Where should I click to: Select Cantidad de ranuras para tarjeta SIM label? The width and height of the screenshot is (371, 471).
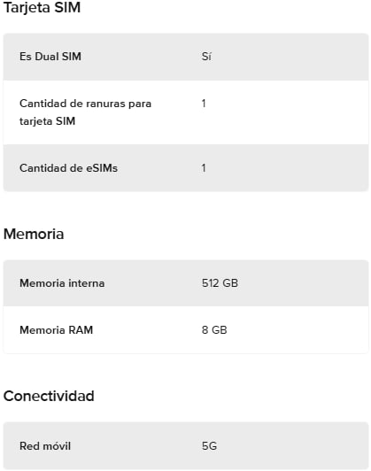pyautogui.click(x=85, y=112)
